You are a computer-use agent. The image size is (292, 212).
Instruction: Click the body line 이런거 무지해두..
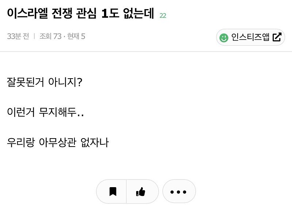[45, 112]
